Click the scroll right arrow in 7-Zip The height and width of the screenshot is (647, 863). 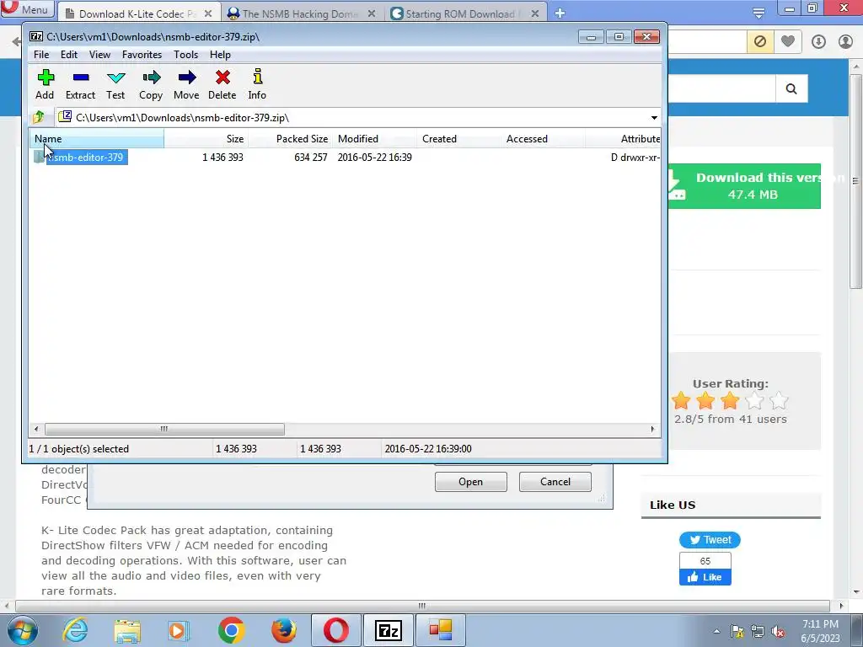(x=653, y=429)
